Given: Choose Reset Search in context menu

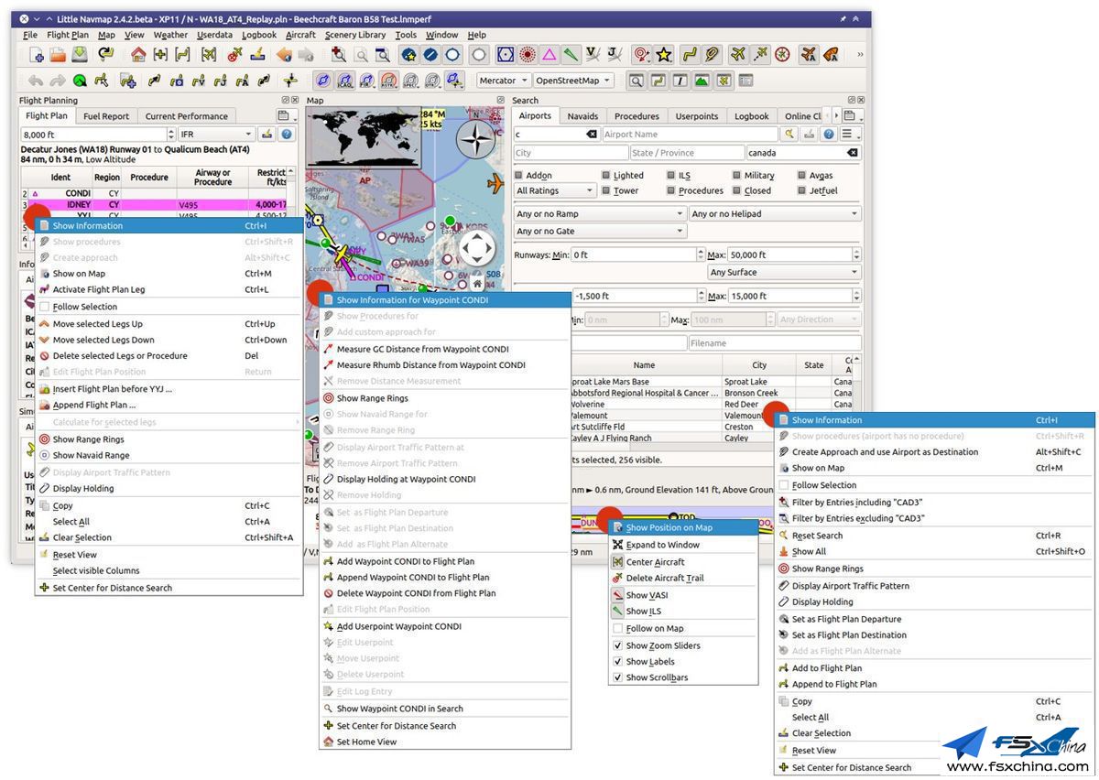Looking at the screenshot, I should click(x=935, y=536).
